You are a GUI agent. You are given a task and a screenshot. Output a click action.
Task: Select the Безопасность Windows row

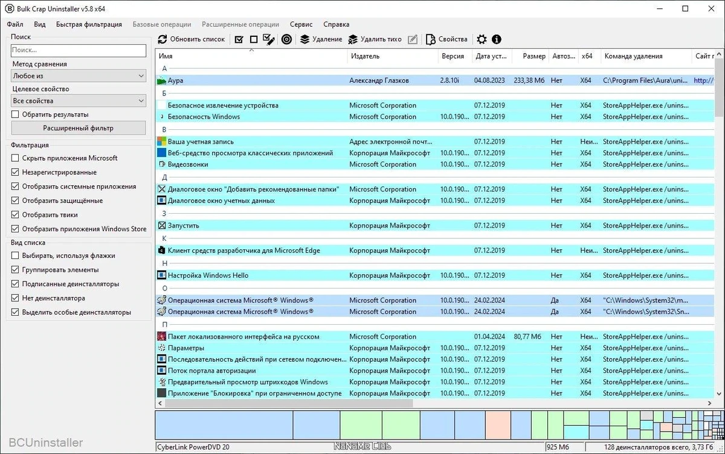pyautogui.click(x=435, y=117)
